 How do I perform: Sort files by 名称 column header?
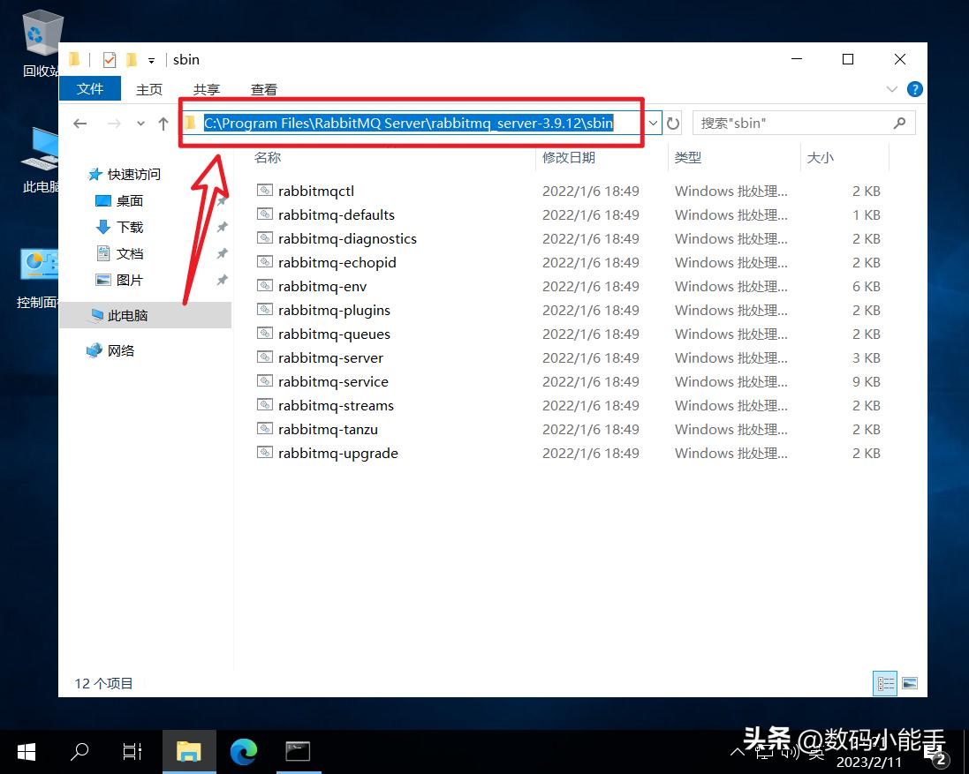click(268, 157)
